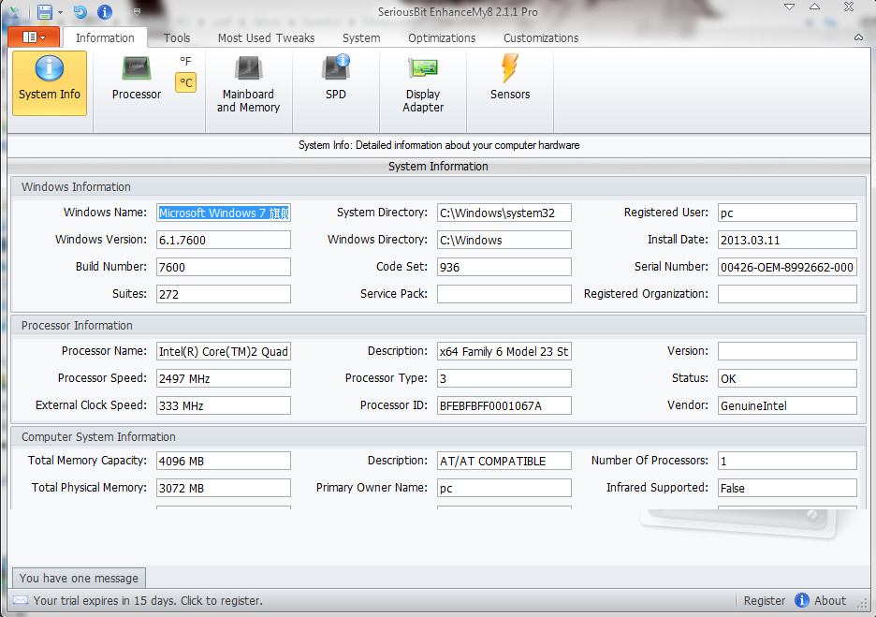
Task: Open the System tab
Action: tap(361, 38)
